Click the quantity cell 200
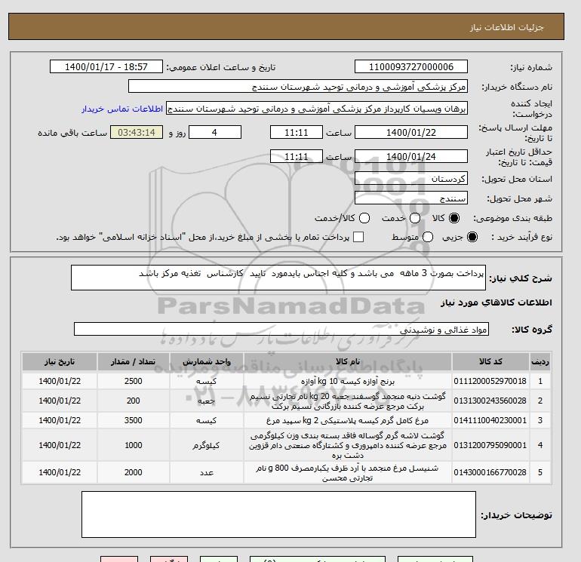 (134, 401)
